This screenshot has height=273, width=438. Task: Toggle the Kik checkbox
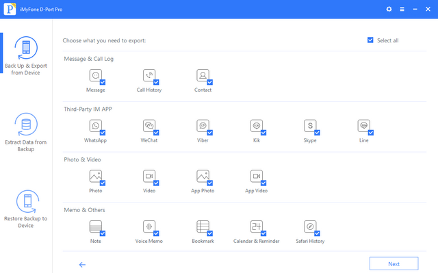(263, 133)
